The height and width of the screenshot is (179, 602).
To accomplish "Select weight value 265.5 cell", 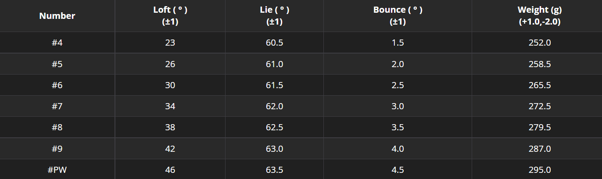I will [540, 85].
